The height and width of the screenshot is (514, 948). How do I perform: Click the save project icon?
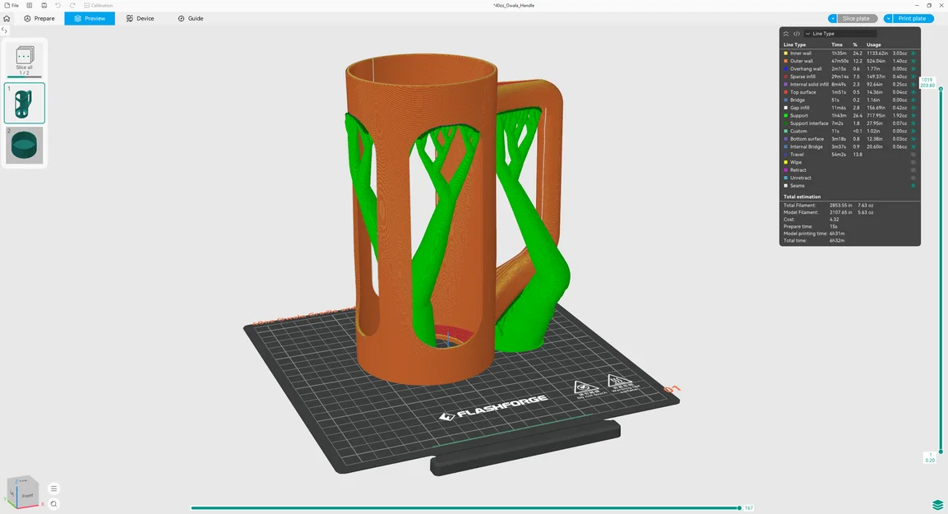44,6
